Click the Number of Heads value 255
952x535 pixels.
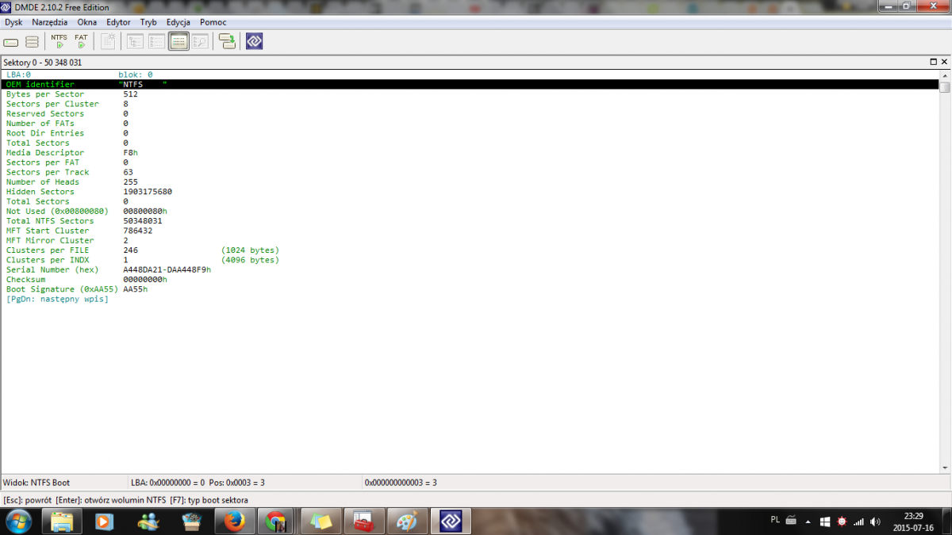point(131,182)
